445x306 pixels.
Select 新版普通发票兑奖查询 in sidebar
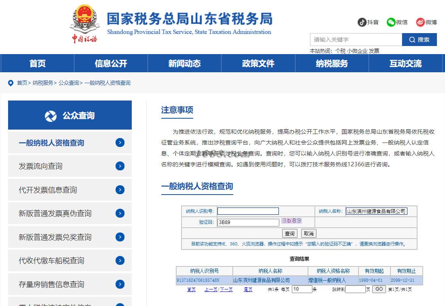tap(70, 237)
